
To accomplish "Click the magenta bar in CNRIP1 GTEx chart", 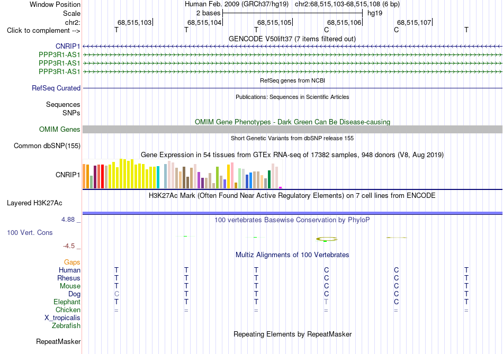I will 281,187.
